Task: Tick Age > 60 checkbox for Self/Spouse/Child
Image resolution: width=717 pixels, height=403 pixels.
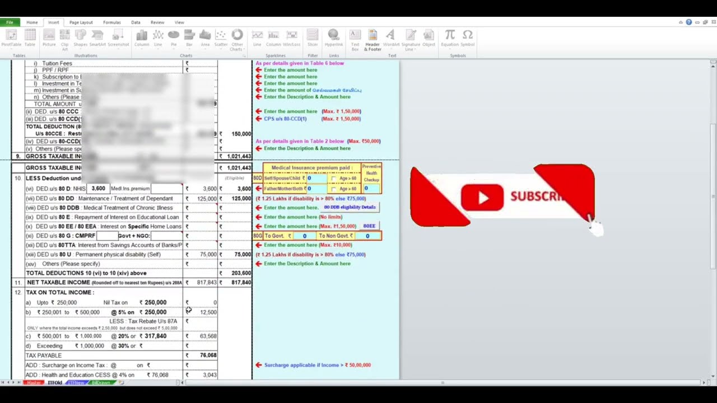Action: (334, 179)
